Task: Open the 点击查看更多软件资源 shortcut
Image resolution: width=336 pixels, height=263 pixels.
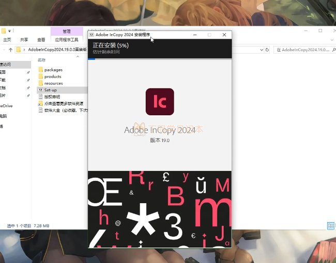Action: click(63, 103)
